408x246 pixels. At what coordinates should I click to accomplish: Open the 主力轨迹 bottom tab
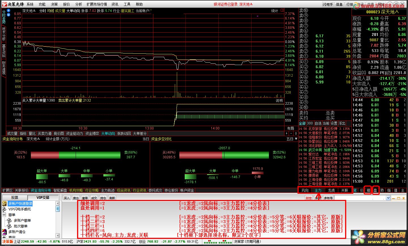coord(108,190)
